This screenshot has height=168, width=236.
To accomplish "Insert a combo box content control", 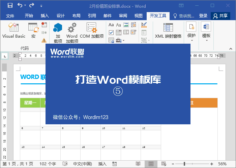I will (x=119, y=32).
